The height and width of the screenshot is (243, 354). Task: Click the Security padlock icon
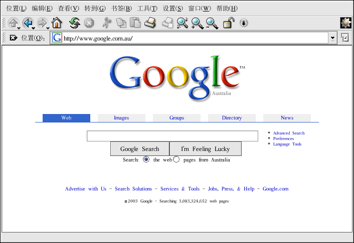tap(229, 22)
